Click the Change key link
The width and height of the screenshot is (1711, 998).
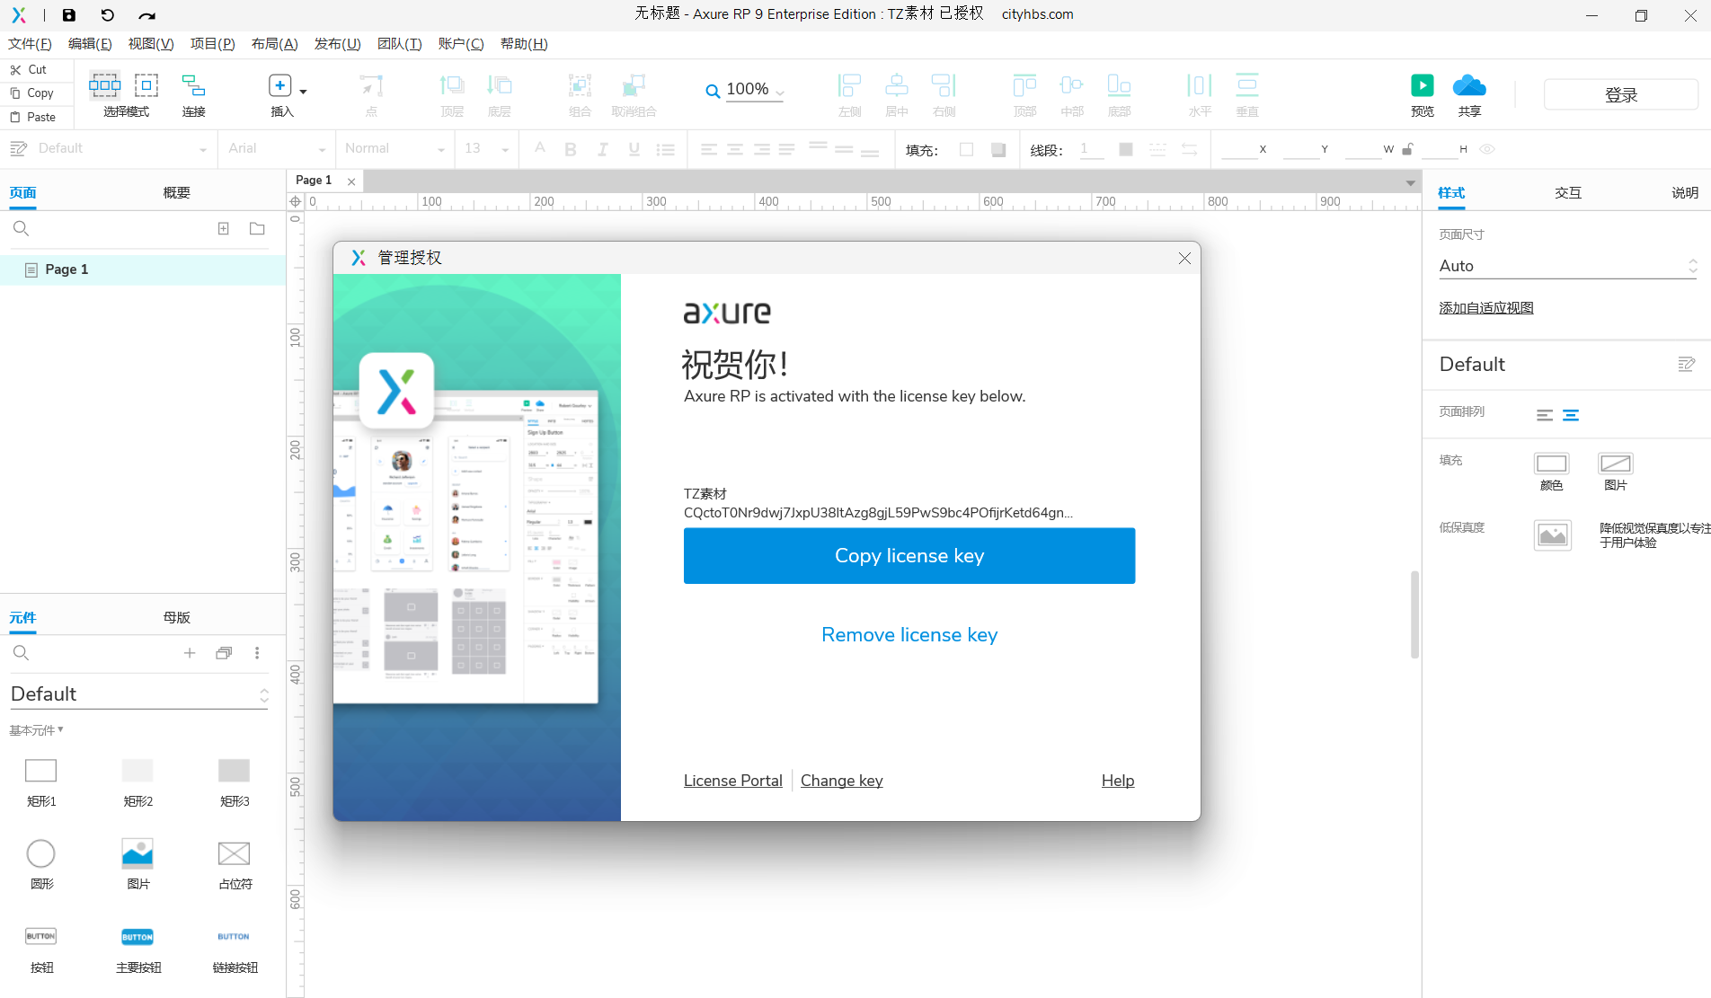pos(842,781)
